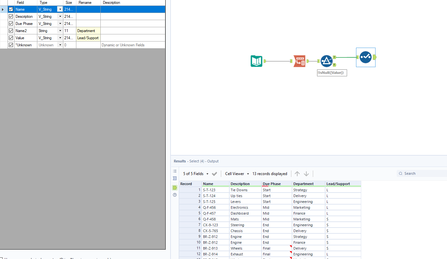The image size is (447, 259).
Task: Click the F output anchor of the Filter tool
Action: pyautogui.click(x=334, y=65)
